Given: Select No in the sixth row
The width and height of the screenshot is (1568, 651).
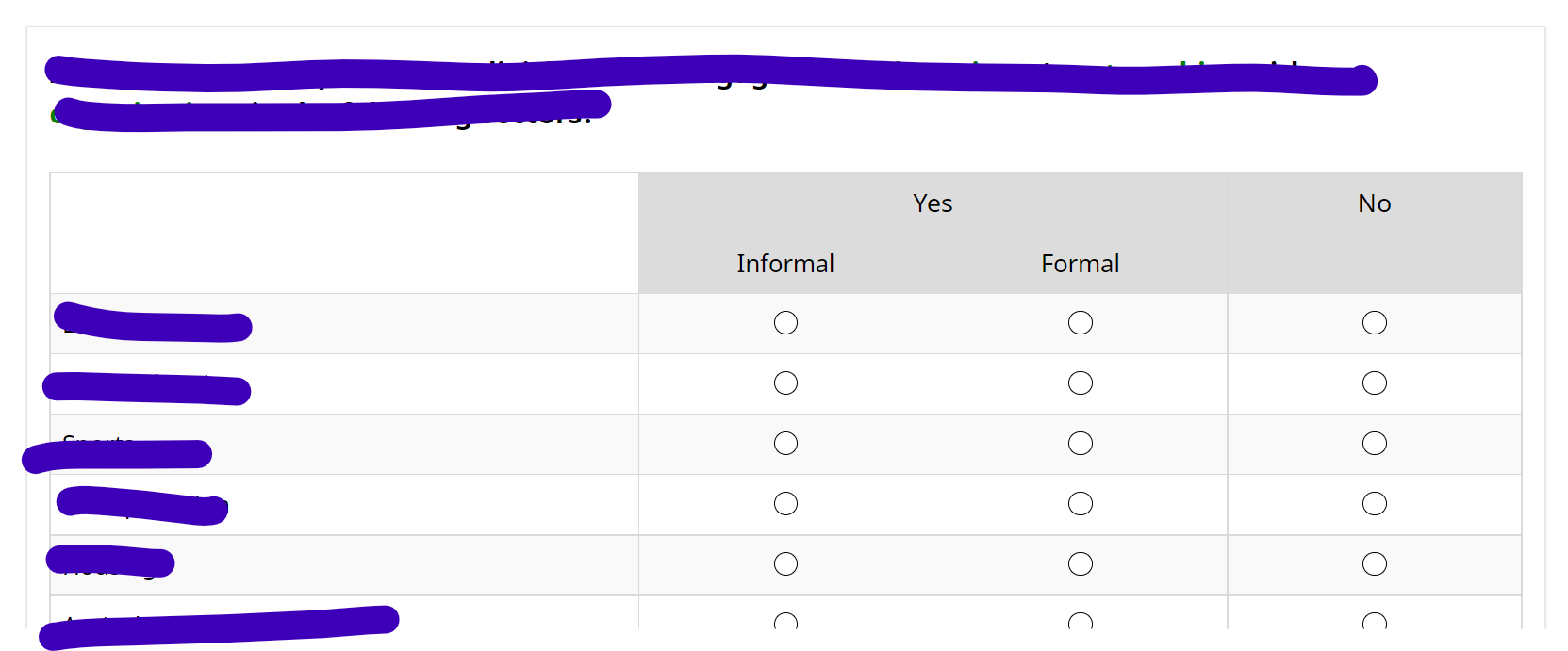Looking at the screenshot, I should [x=1375, y=622].
